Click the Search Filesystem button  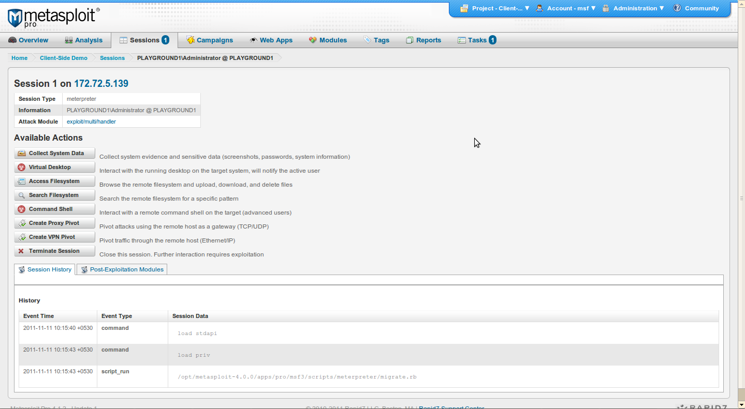click(55, 195)
